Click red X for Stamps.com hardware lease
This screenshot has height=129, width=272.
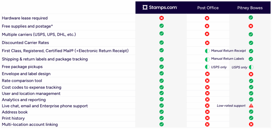(161, 18)
